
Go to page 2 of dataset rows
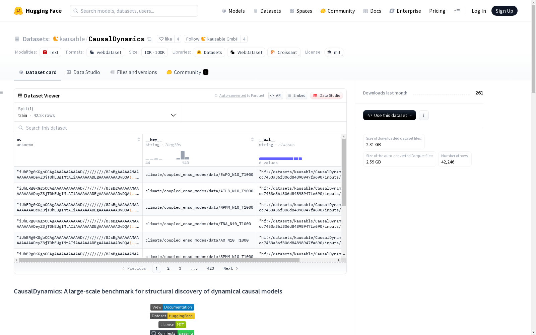click(168, 268)
